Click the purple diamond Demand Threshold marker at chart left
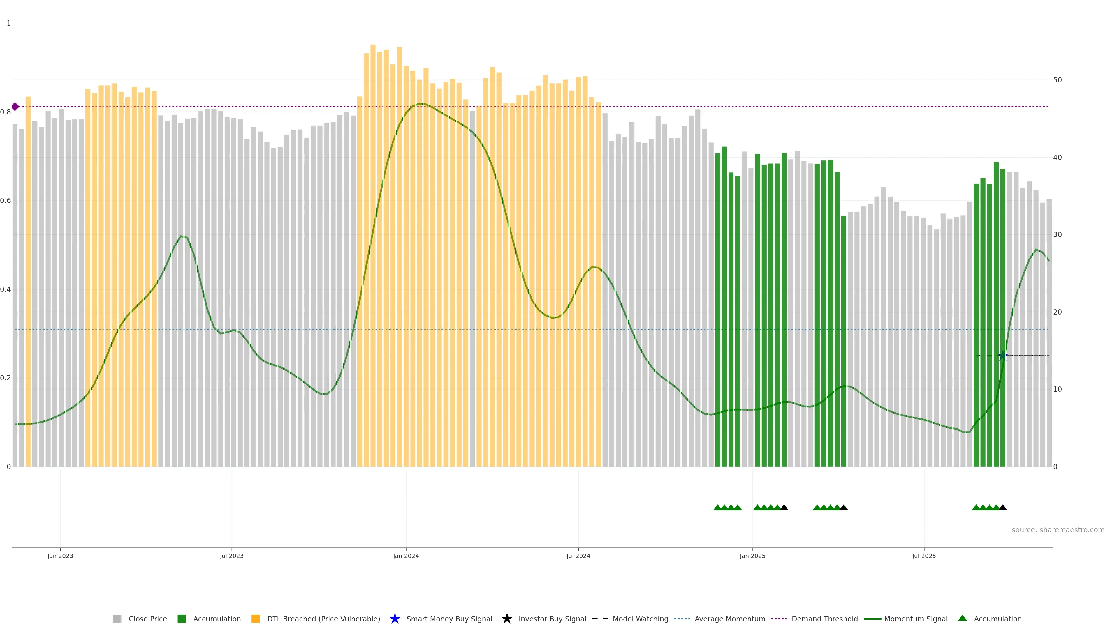 15,106
